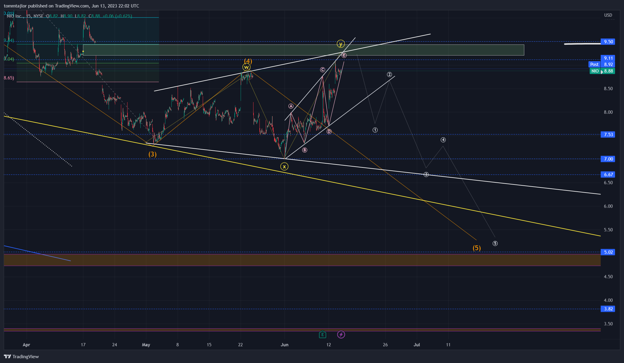
Task: Select the pink circled A wave label
Action: click(291, 106)
